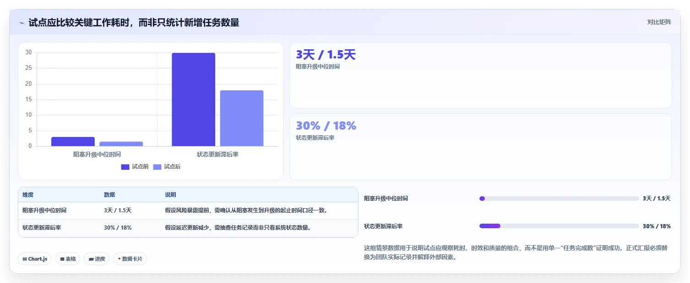Screen dimensions: 690x283
Task: Click the caption under the 3天 / 1.5天 card
Action: pos(318,67)
